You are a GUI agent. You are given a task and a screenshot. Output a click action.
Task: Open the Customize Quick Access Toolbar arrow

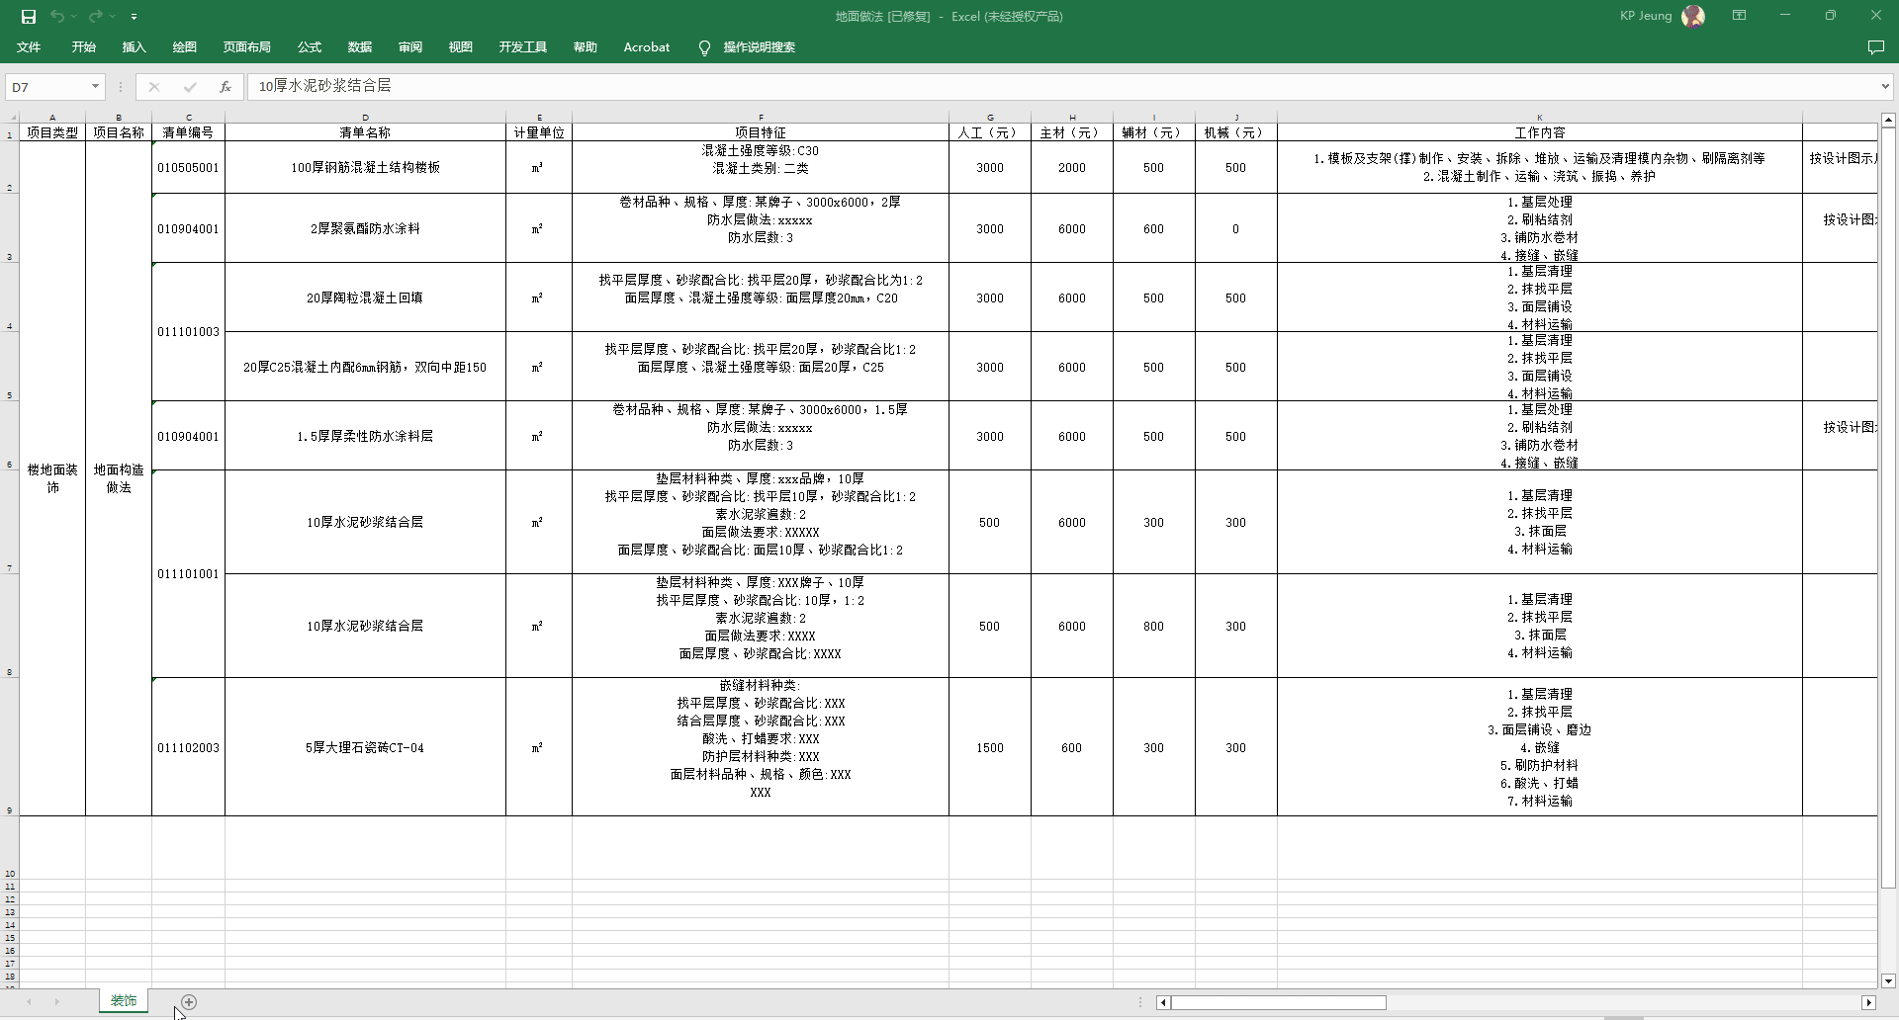[x=134, y=17]
